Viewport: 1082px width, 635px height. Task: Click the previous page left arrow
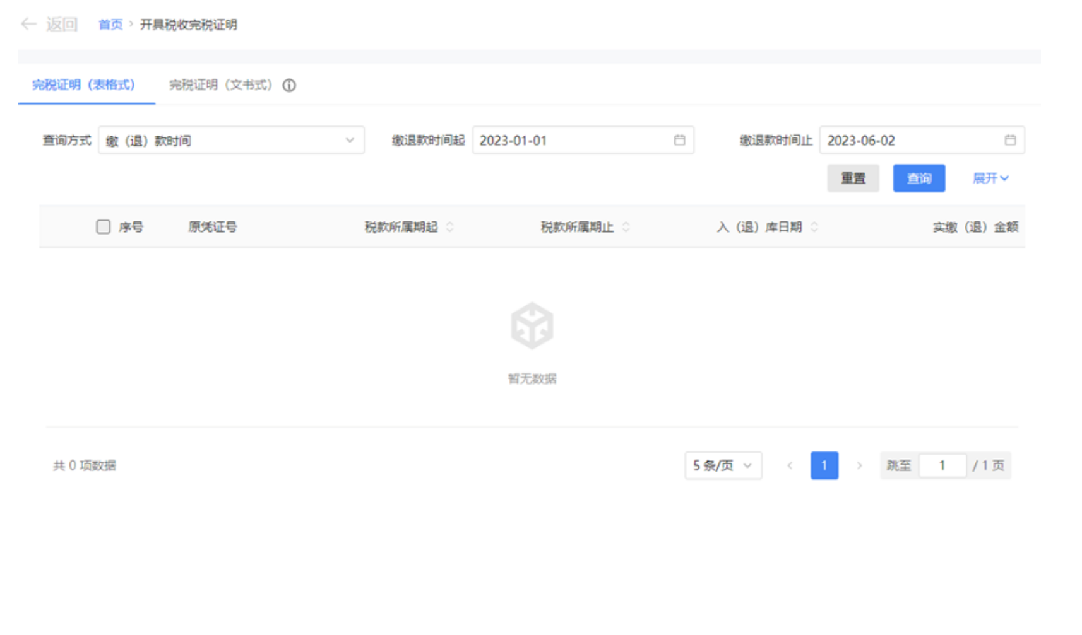point(790,465)
